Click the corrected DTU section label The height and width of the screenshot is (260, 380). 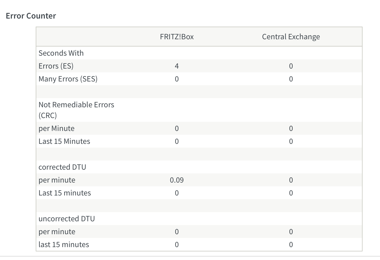point(62,167)
